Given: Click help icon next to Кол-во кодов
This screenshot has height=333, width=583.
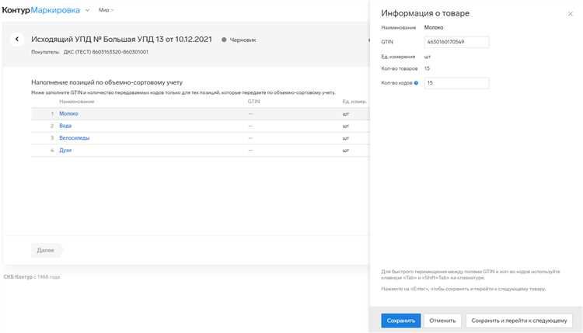Looking at the screenshot, I should (x=417, y=83).
